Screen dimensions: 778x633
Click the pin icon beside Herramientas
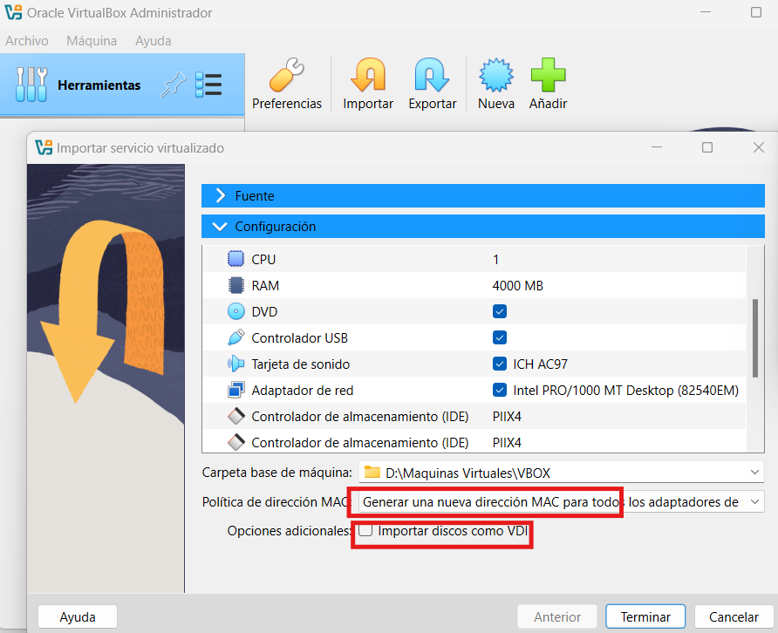coord(174,85)
